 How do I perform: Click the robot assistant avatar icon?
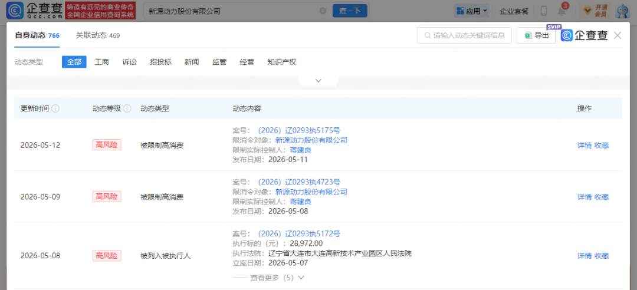[x=622, y=11]
